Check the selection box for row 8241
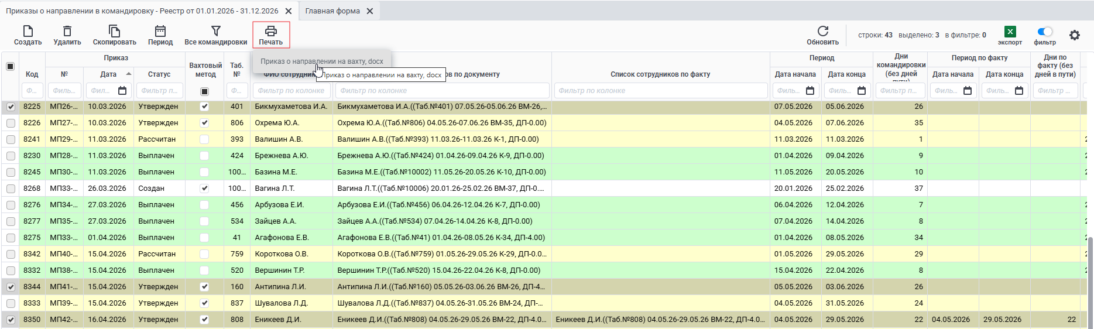The height and width of the screenshot is (329, 1094). [11, 139]
